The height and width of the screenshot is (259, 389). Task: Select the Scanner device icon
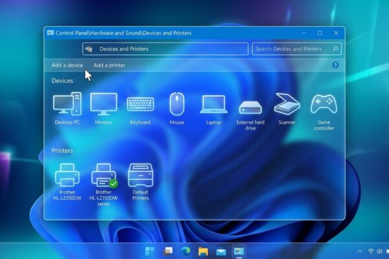(287, 104)
